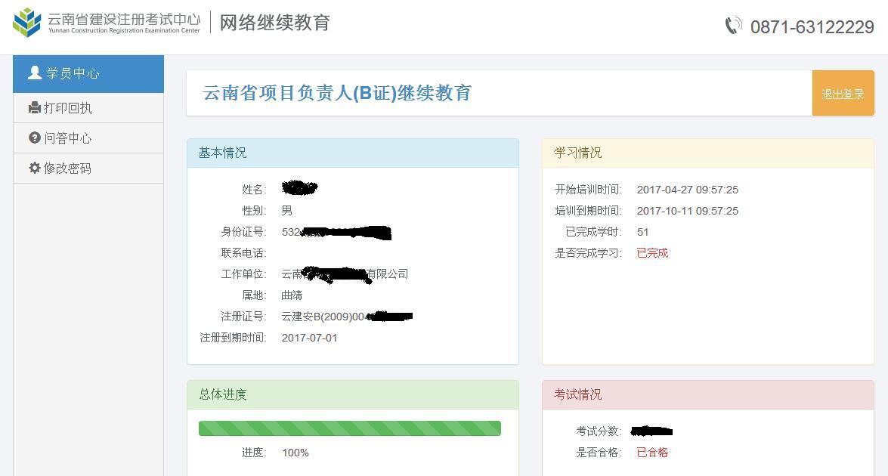The image size is (888, 476).
Task: Click the 学习情况 panel header
Action: tap(707, 153)
